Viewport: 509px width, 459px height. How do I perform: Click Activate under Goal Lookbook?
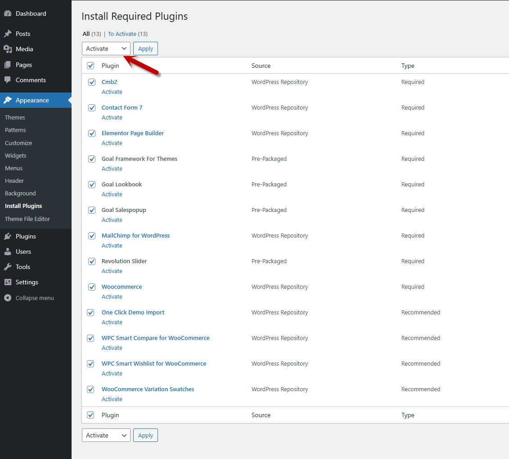(x=112, y=194)
